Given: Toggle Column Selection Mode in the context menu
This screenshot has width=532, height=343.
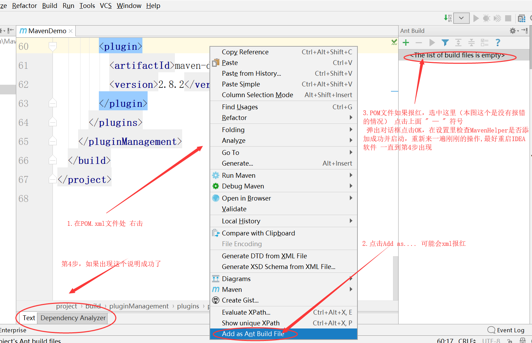Looking at the screenshot, I should [x=257, y=95].
